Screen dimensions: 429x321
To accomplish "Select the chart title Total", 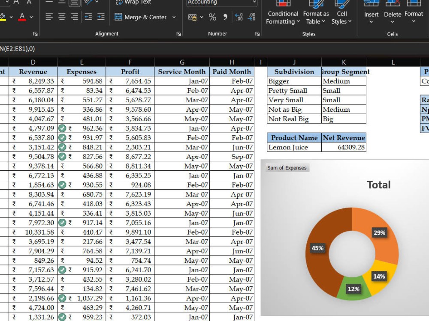I will click(x=379, y=185).
